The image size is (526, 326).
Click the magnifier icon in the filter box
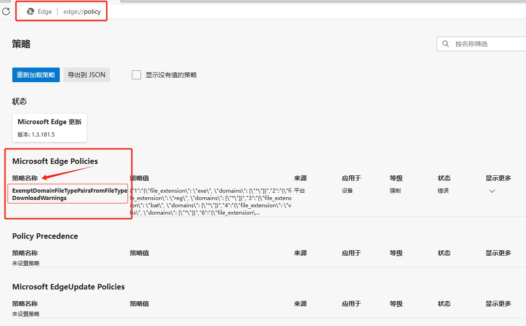[x=446, y=44]
